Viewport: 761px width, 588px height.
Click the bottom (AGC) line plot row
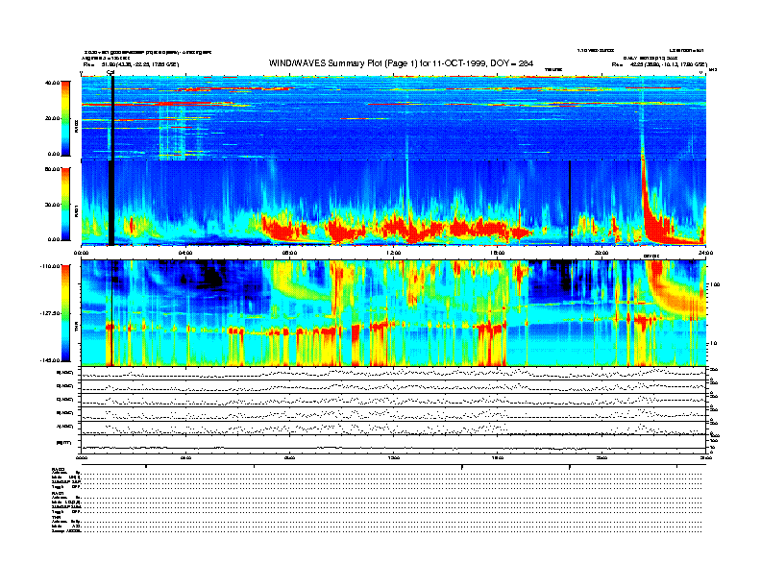pyautogui.click(x=394, y=428)
